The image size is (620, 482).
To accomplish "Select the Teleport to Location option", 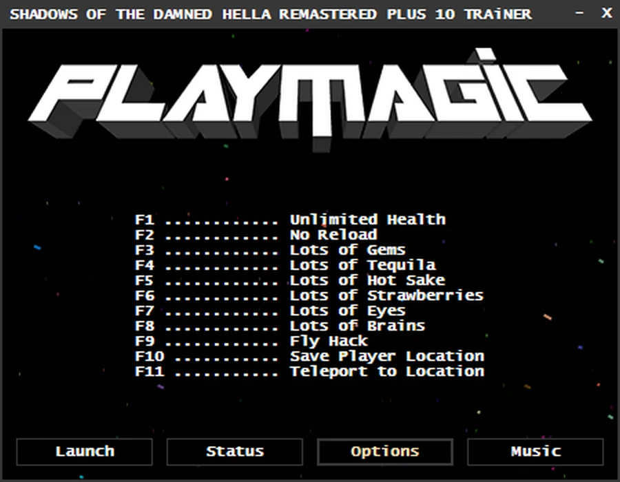I will 389,371.
